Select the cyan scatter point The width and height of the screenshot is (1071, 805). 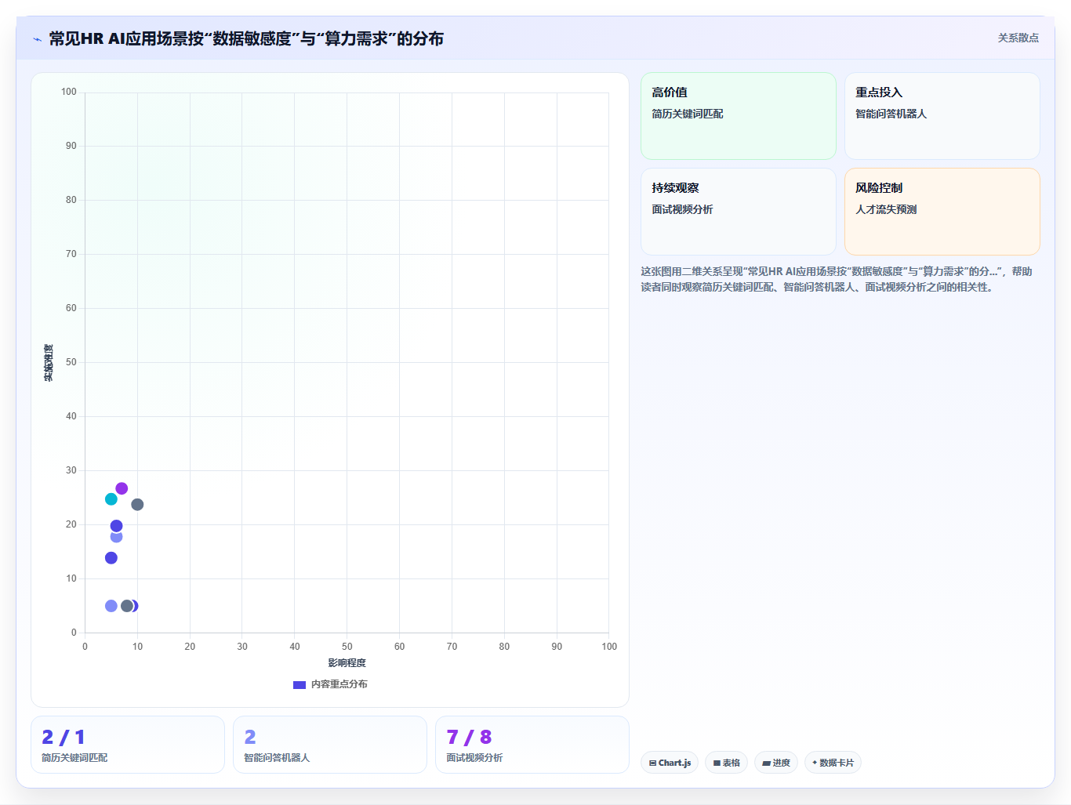(x=111, y=499)
